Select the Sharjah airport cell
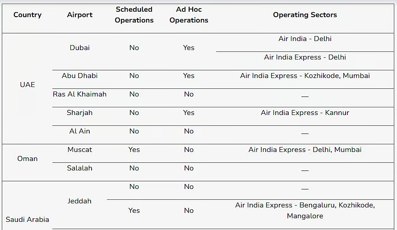 point(80,113)
